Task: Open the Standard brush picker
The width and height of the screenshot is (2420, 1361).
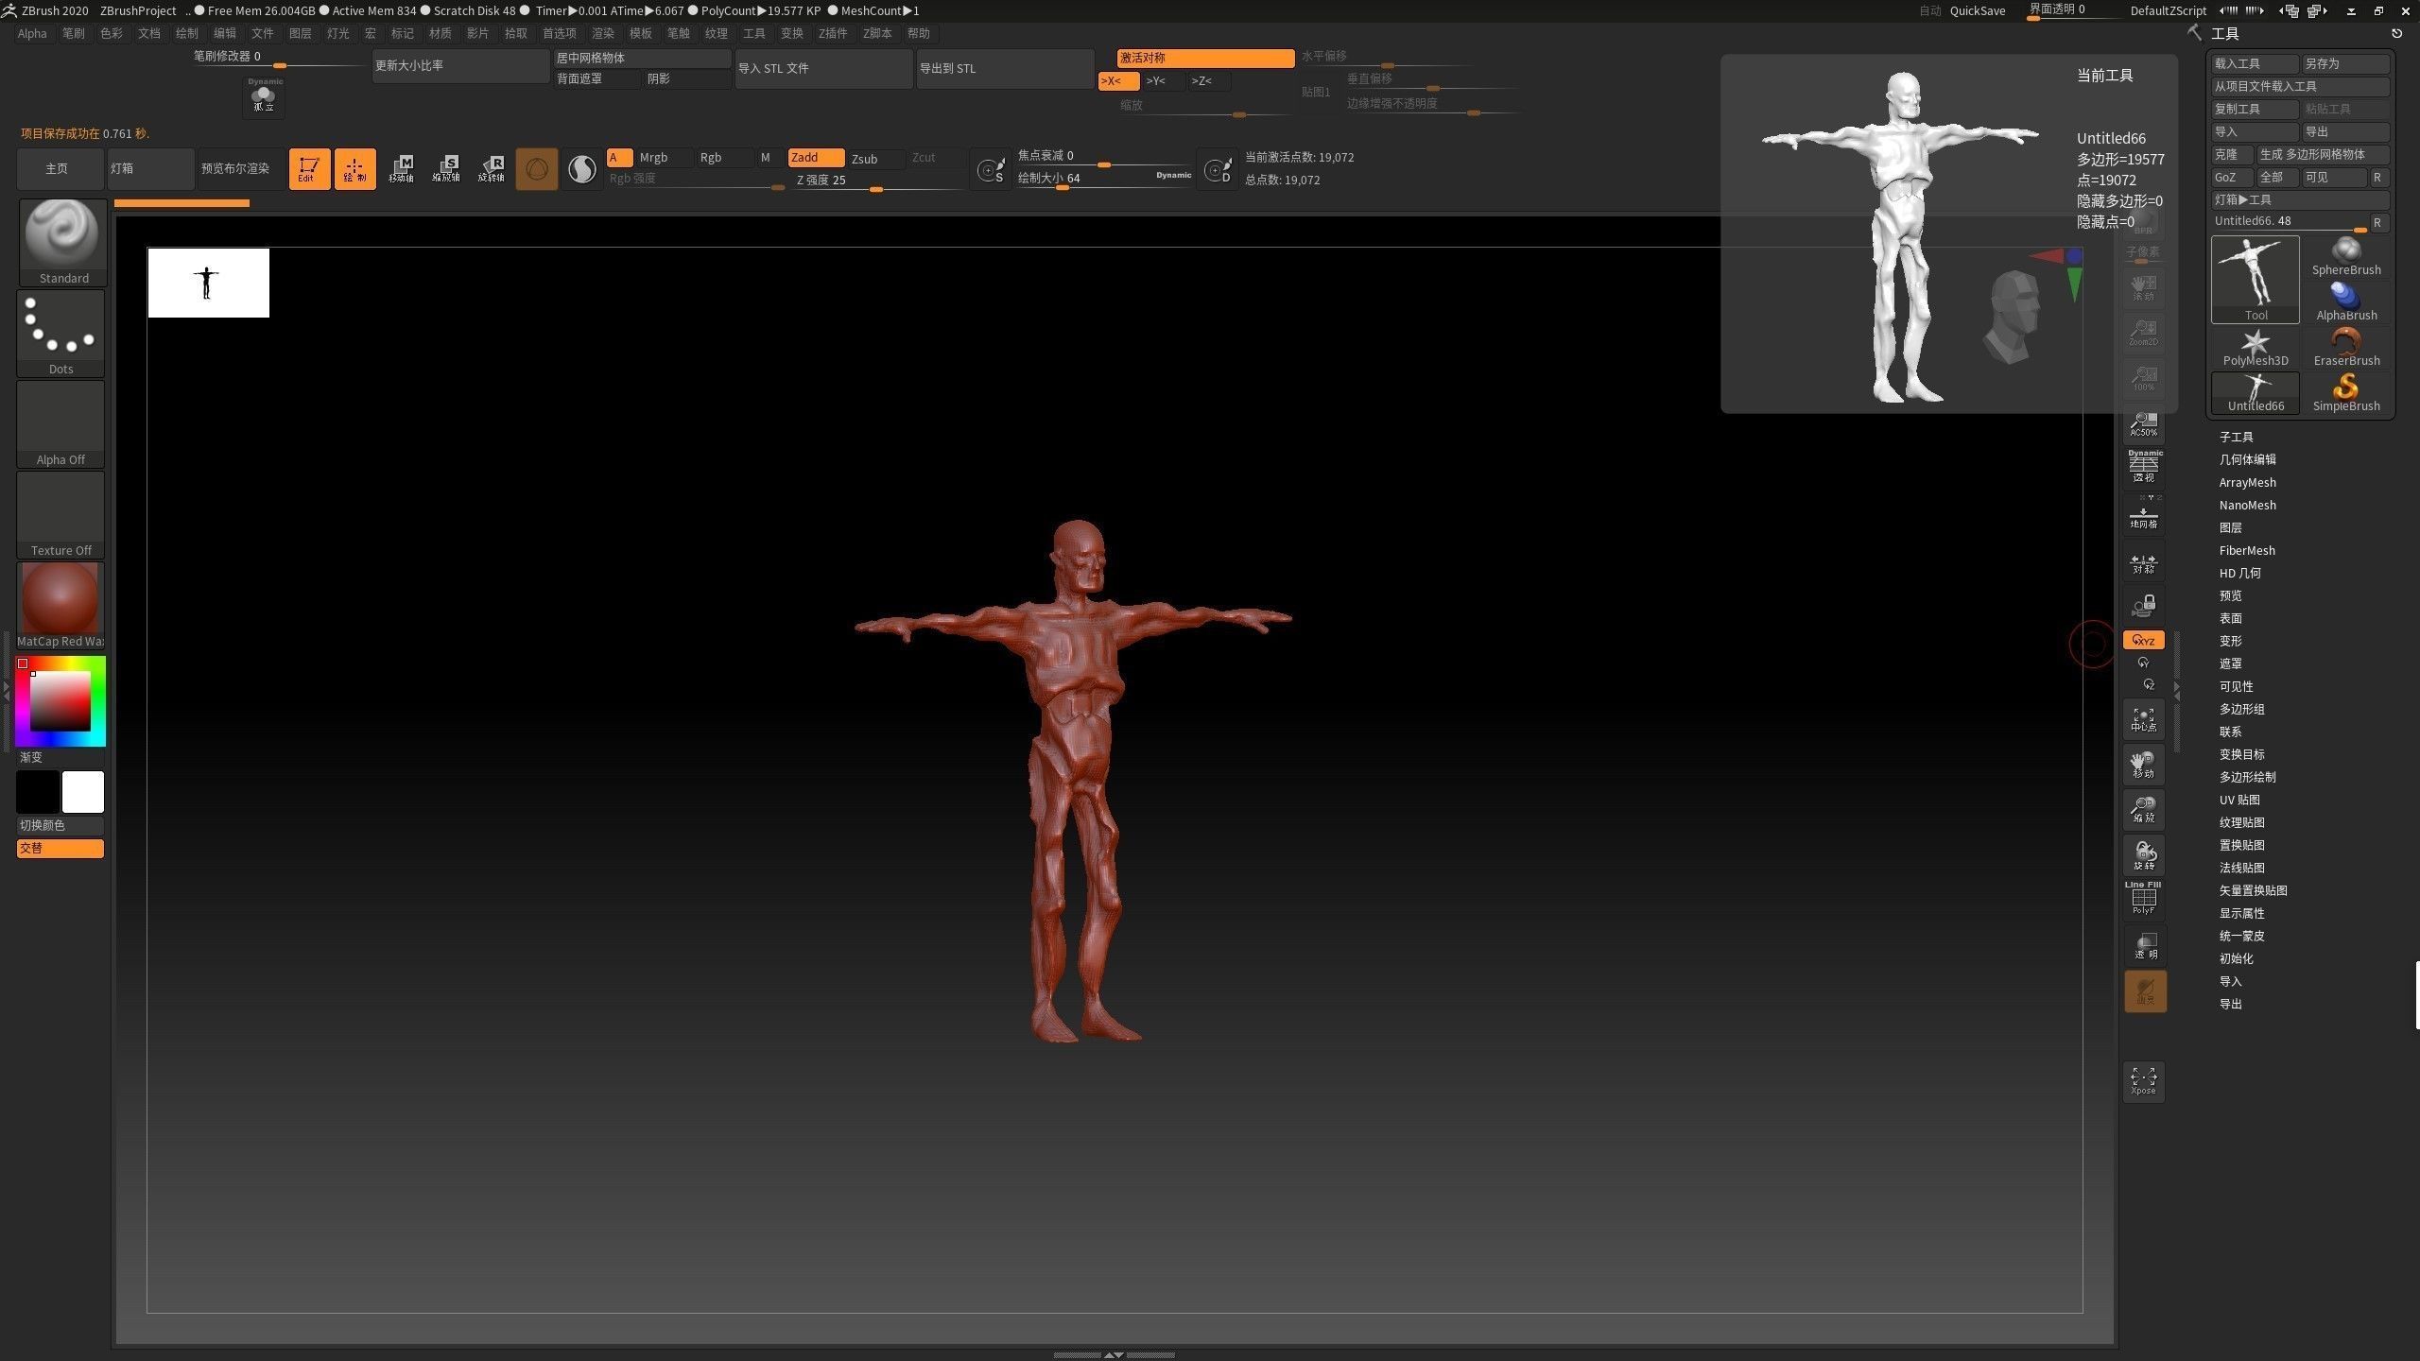Action: click(x=62, y=242)
